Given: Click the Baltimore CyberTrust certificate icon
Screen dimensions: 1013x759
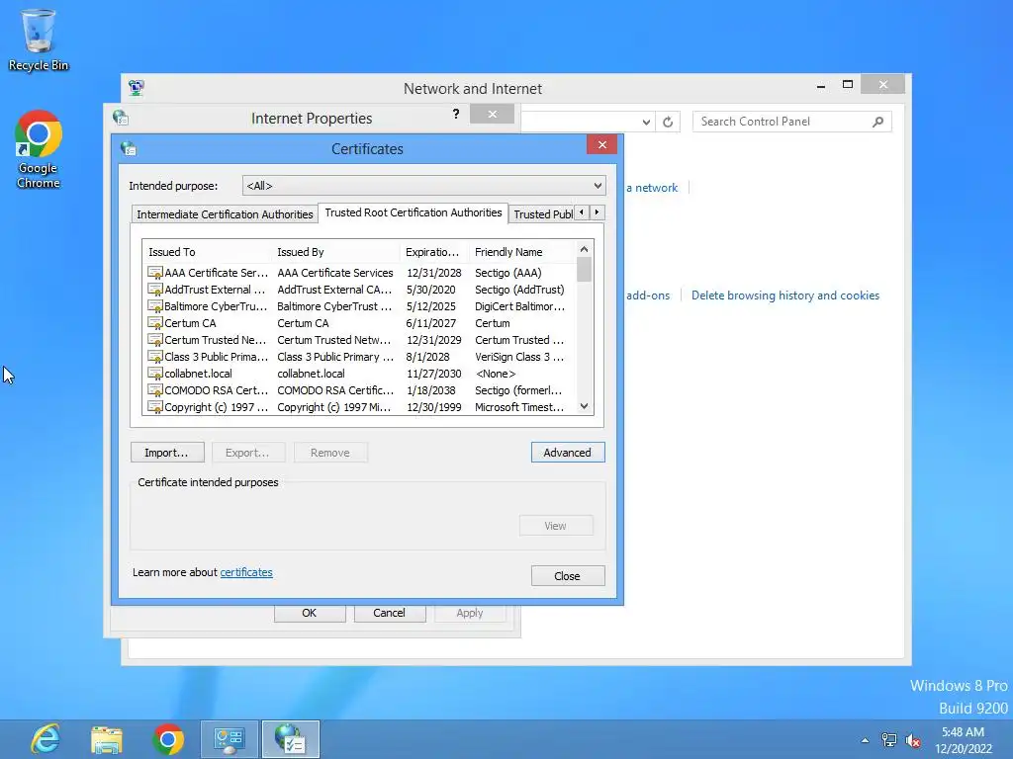Looking at the screenshot, I should (155, 306).
